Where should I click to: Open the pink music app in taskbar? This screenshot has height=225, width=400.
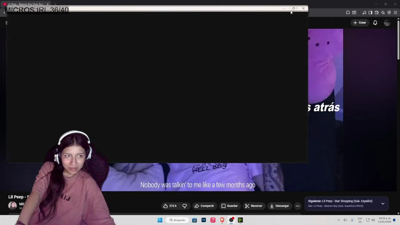pyautogui.click(x=213, y=220)
